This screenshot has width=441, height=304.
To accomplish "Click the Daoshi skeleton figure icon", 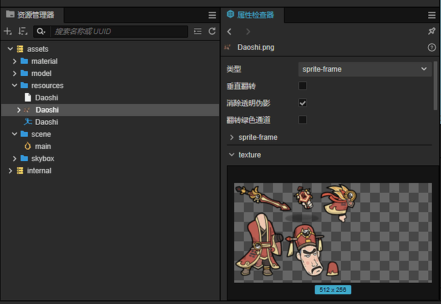I will point(27,122).
